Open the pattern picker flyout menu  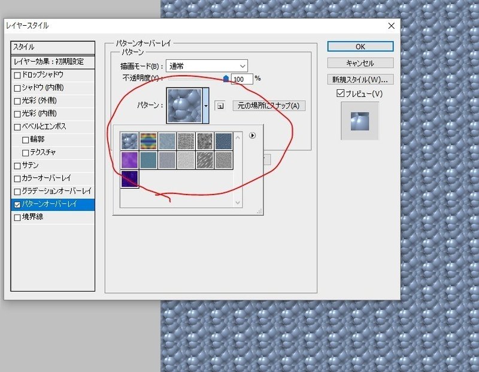click(x=252, y=136)
